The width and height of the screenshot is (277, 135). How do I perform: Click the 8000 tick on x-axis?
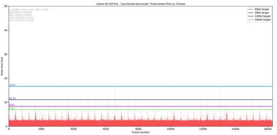tap(138, 129)
